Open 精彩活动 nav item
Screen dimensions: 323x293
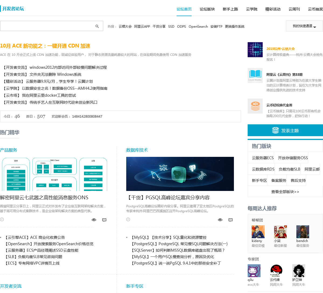click(273, 9)
